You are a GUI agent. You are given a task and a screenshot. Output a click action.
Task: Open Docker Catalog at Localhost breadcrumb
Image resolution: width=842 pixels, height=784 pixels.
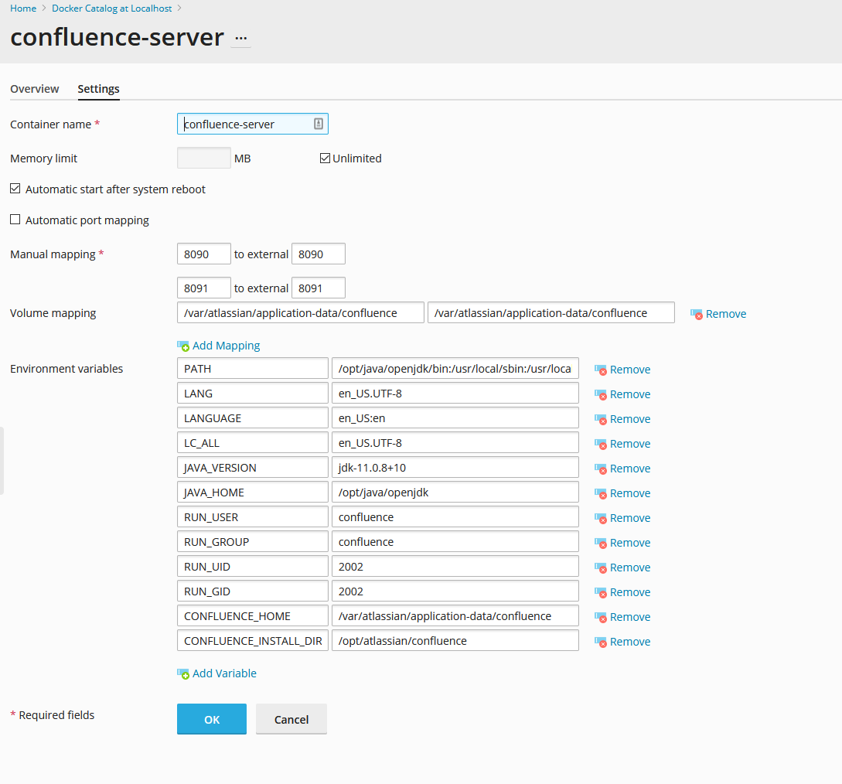(111, 8)
